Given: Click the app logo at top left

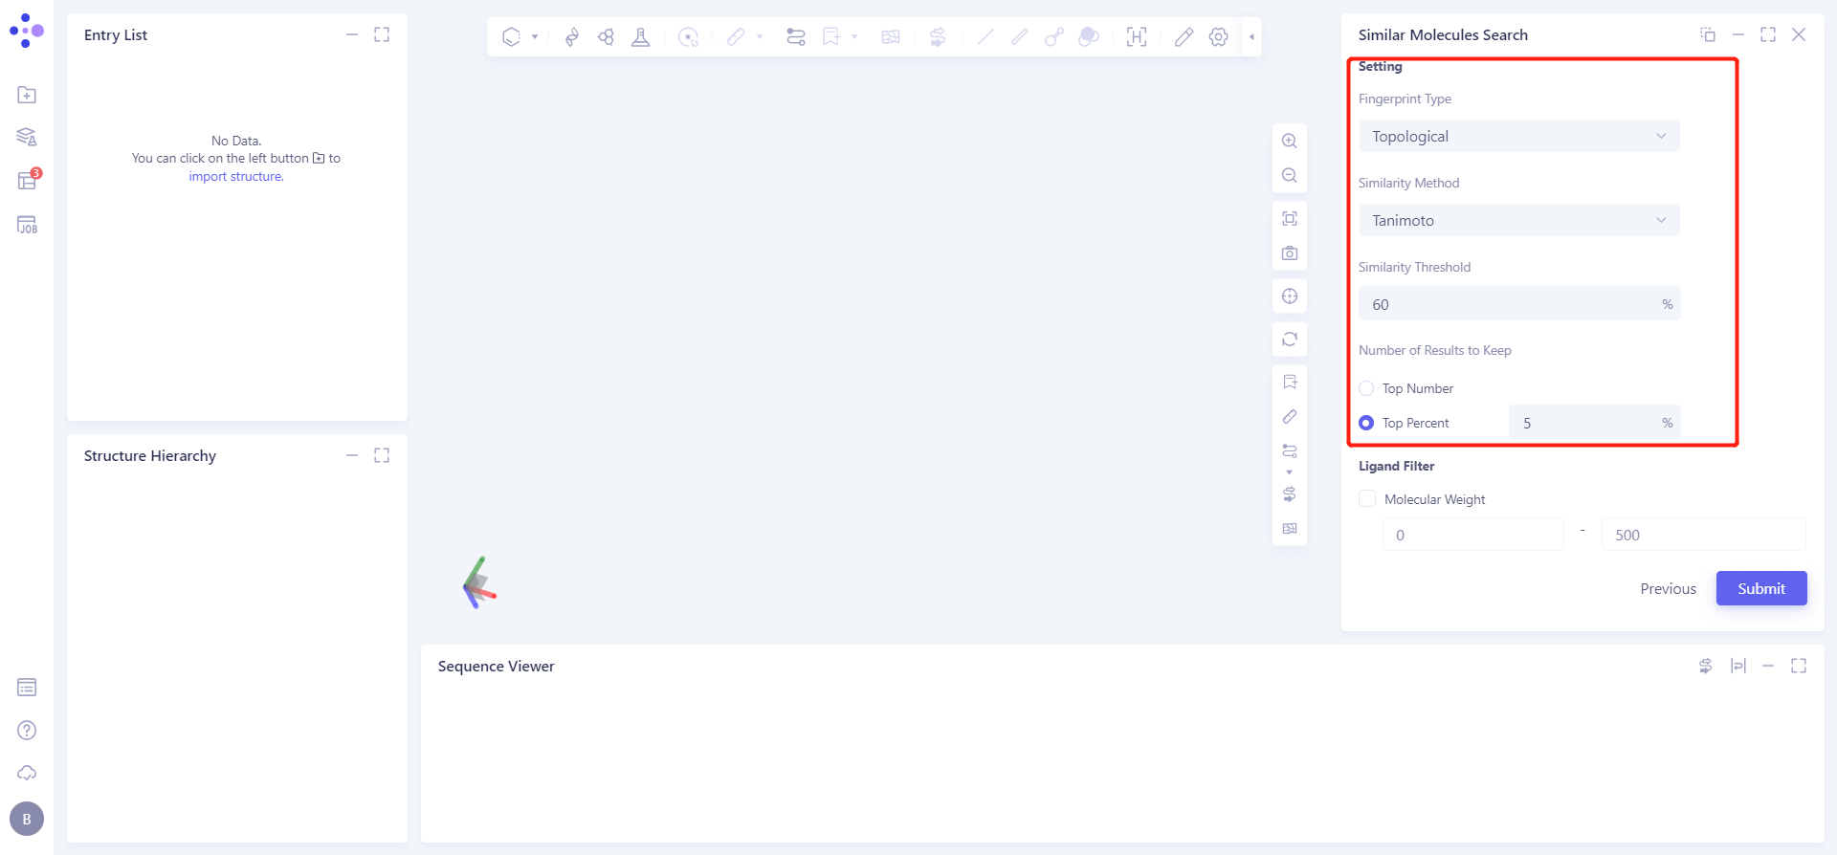Looking at the screenshot, I should [27, 31].
